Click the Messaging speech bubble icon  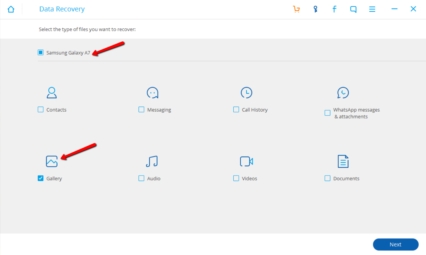tap(152, 93)
